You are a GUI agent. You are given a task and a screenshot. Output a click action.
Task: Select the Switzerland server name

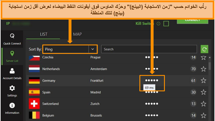[50, 104]
